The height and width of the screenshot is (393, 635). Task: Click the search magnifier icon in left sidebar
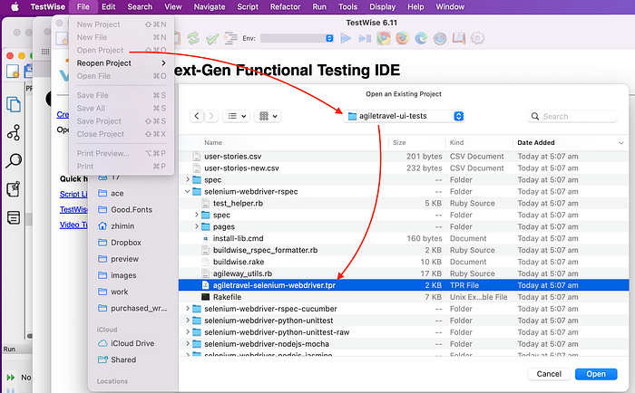pos(14,160)
